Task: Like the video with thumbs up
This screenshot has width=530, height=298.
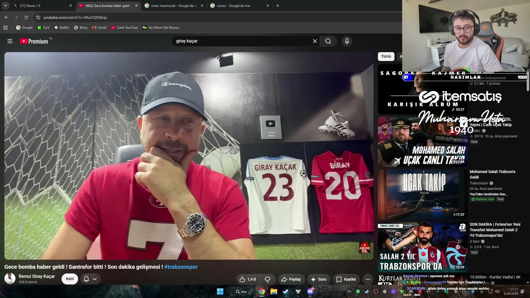Action: (248, 279)
